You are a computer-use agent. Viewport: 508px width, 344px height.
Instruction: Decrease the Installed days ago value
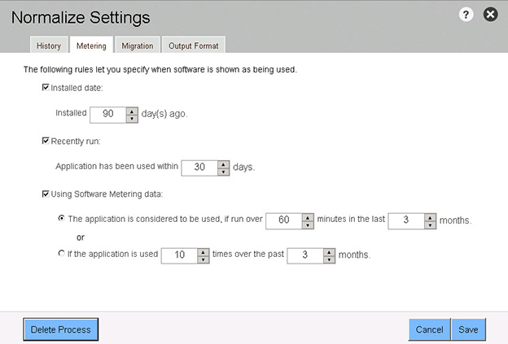click(x=132, y=118)
